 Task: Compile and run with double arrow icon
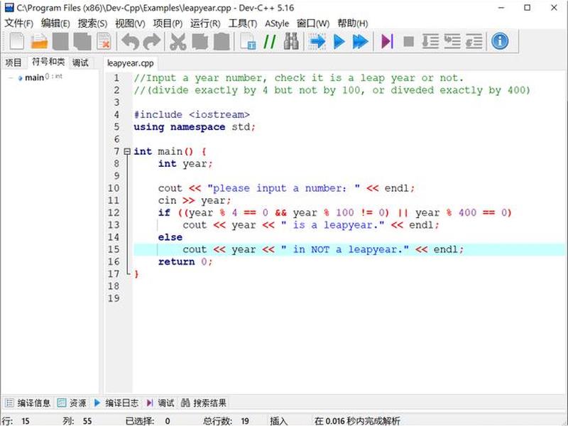(x=361, y=41)
